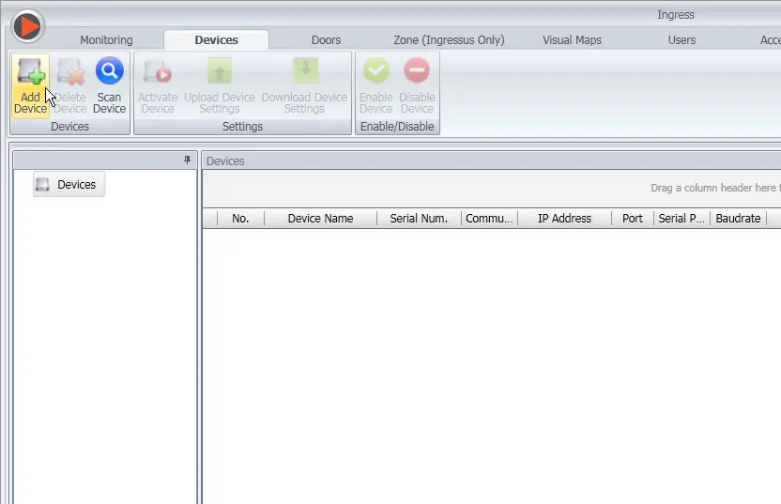
Task: Click the Devices panel title bar
Action: 491,160
